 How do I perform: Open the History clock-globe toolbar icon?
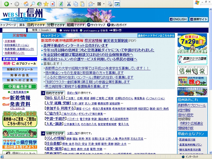[x=39, y=4]
